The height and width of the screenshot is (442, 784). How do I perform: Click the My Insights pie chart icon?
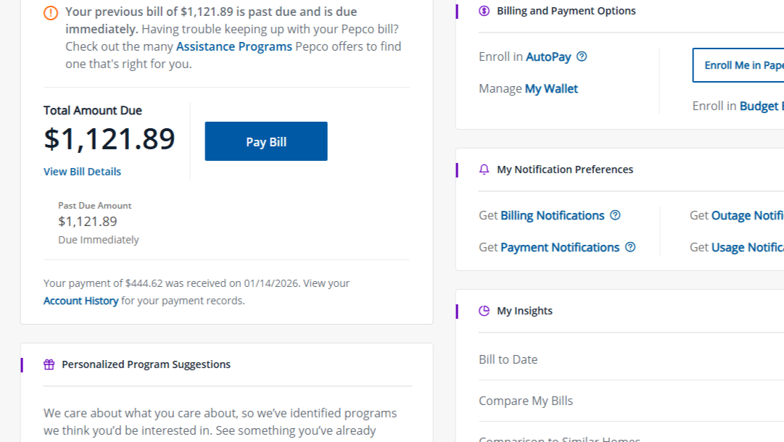pos(484,310)
